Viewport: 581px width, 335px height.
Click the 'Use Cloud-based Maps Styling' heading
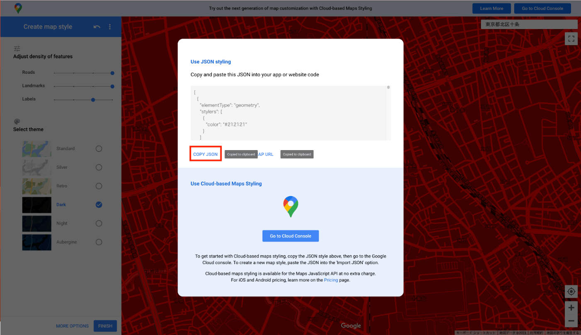(226, 184)
